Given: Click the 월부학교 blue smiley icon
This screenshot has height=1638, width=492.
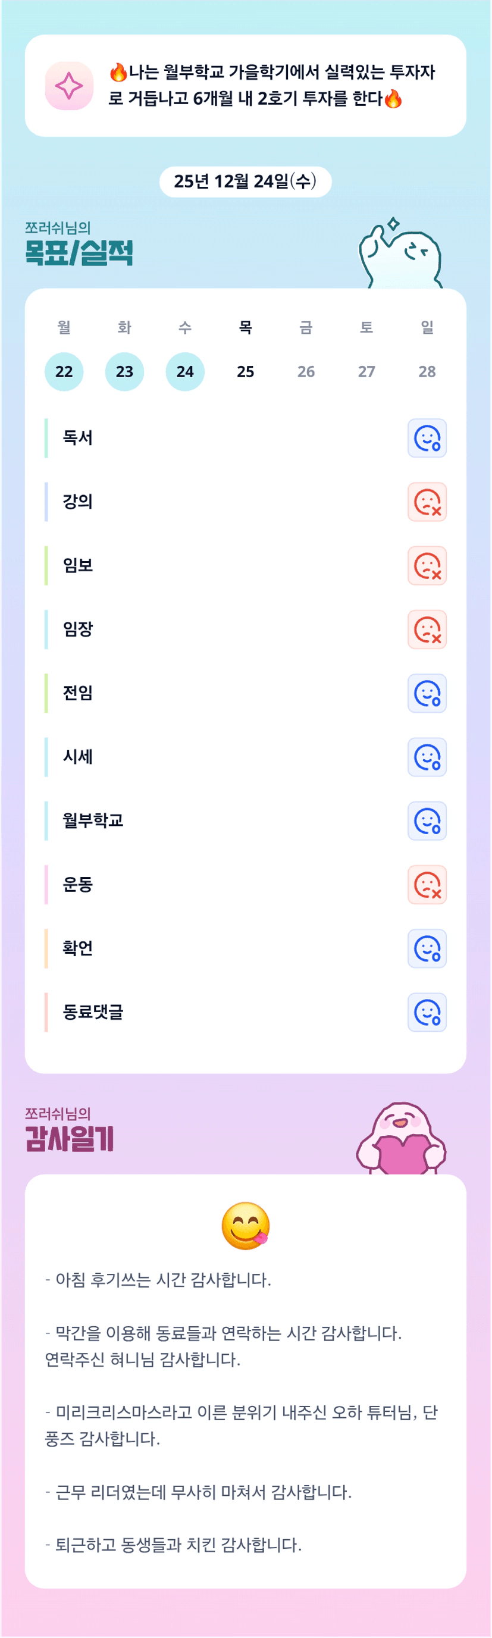Looking at the screenshot, I should tap(427, 821).
